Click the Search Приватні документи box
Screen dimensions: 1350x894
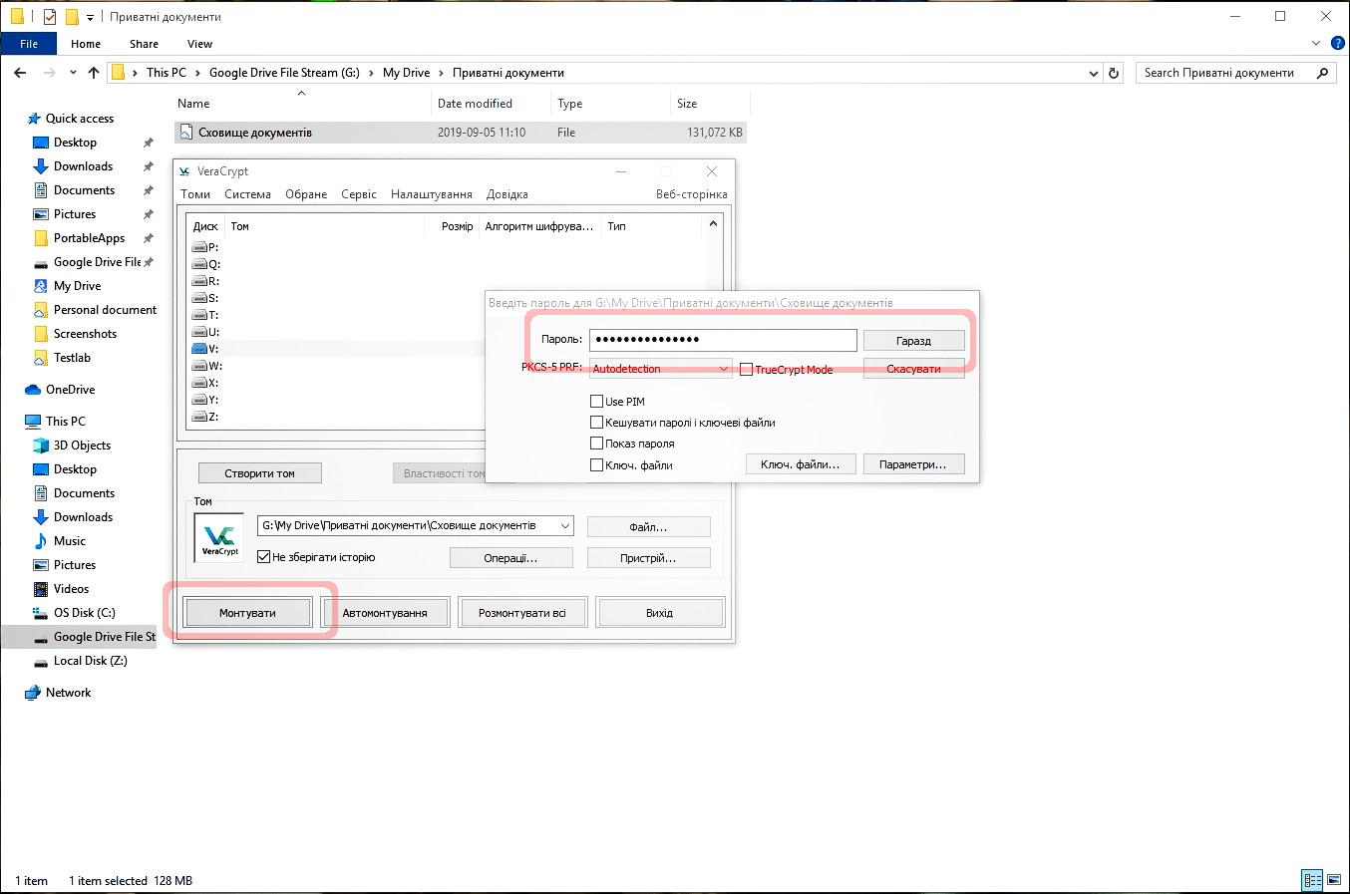coord(1235,73)
